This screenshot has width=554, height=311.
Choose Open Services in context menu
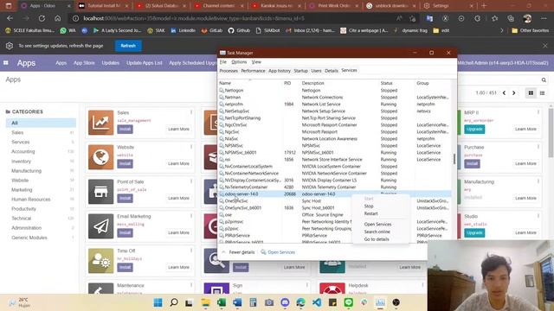[377, 225]
